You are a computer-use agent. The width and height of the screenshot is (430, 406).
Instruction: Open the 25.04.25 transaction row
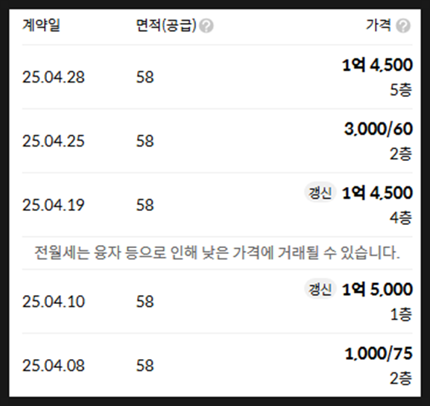coord(217,141)
